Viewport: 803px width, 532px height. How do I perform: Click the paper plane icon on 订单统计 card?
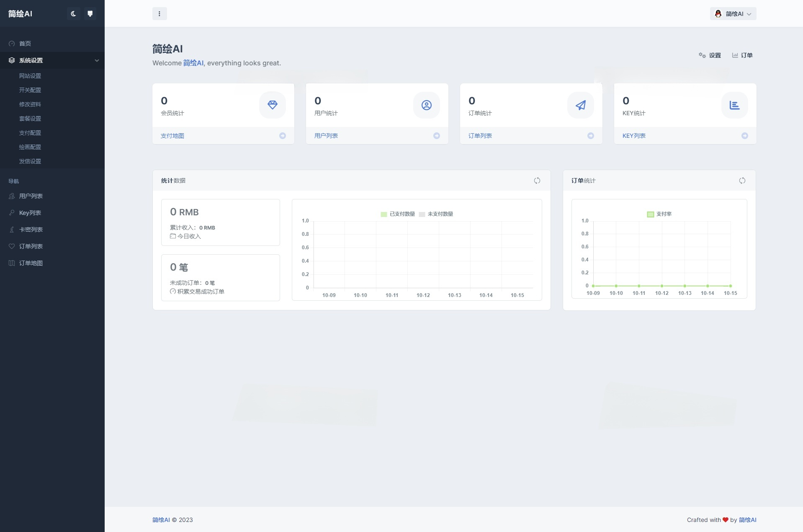[x=580, y=105]
